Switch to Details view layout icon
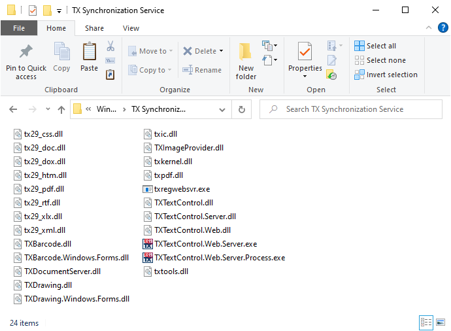Image resolution: width=451 pixels, height=331 pixels. click(426, 322)
